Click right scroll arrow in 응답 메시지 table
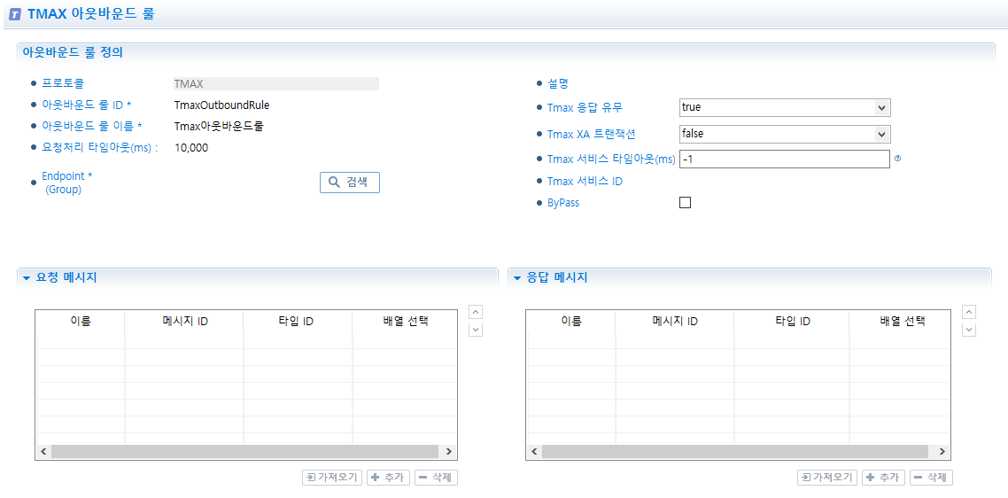The width and height of the screenshot is (1008, 498). 942,452
